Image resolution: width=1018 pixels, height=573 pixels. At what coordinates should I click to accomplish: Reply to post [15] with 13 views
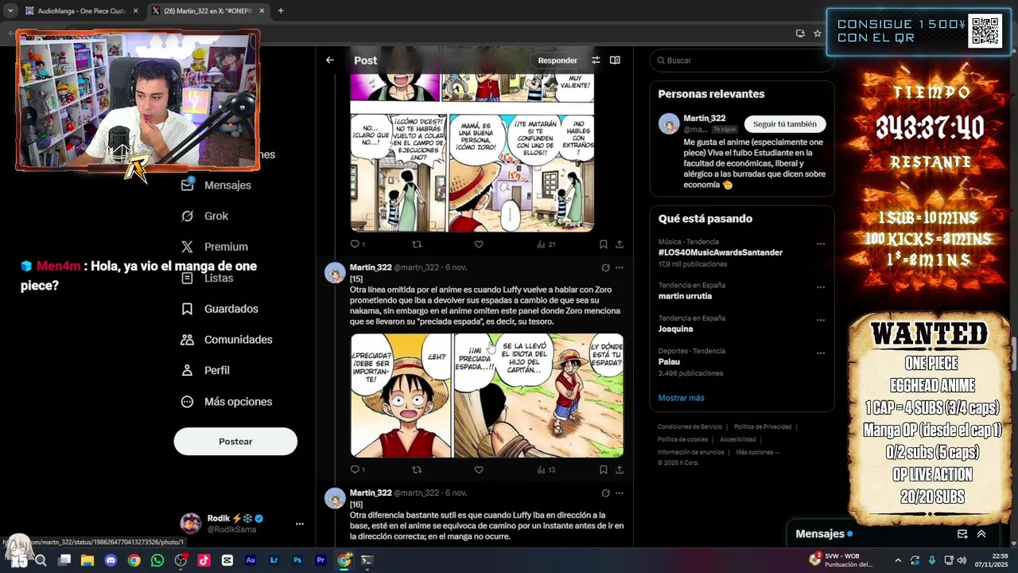tap(357, 470)
